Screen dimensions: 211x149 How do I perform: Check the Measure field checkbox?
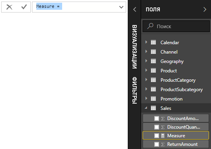point(157,136)
